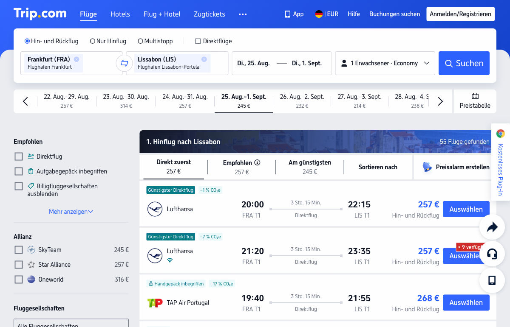The image size is (510, 327).
Task: Open the Hilfe link
Action: (354, 14)
